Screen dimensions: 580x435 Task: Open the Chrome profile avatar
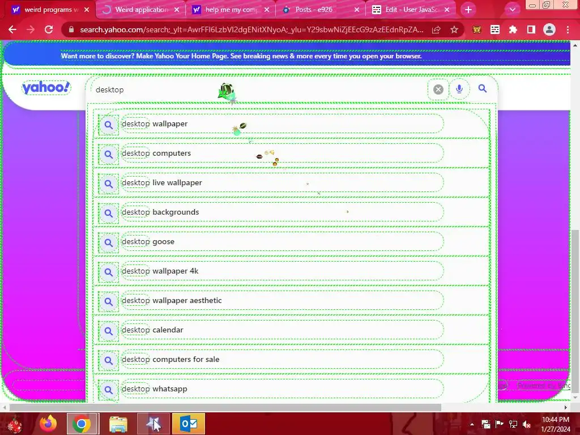(549, 29)
